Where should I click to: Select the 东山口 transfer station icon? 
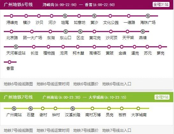pos(66,32)
